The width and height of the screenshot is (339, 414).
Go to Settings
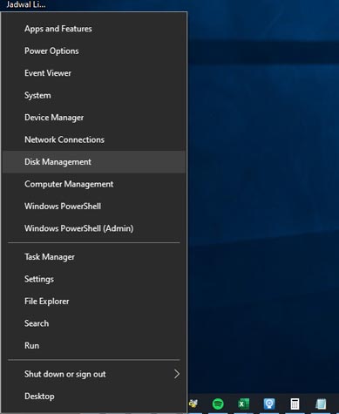[x=94, y=279]
